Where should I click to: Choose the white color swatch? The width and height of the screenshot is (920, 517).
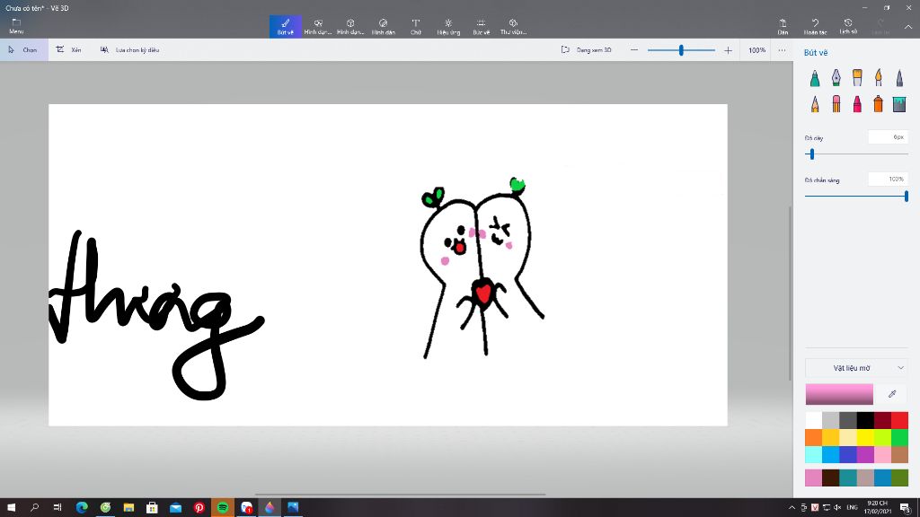coord(813,420)
